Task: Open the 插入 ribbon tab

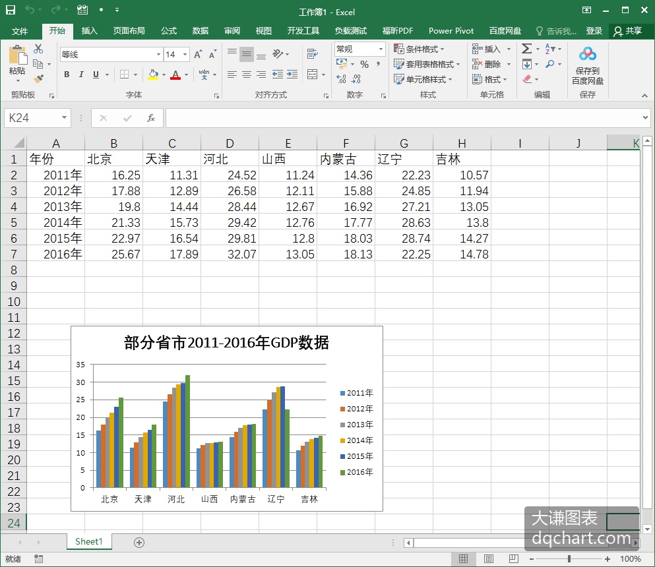Action: tap(89, 31)
